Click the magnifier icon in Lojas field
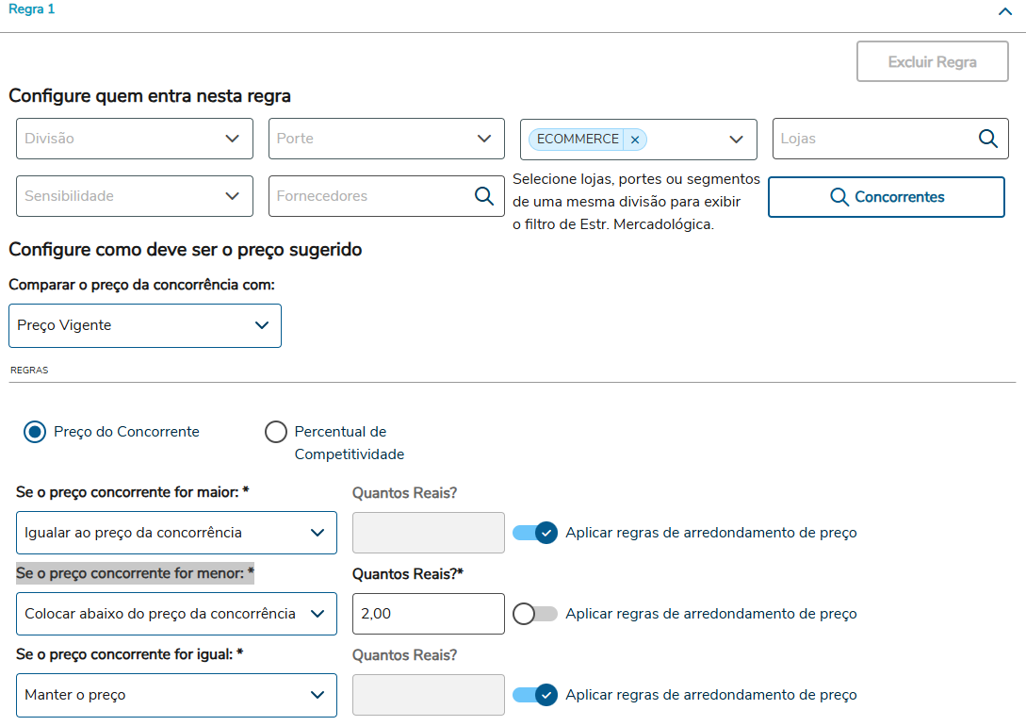Viewport: 1026px width, 726px height. coord(987,139)
